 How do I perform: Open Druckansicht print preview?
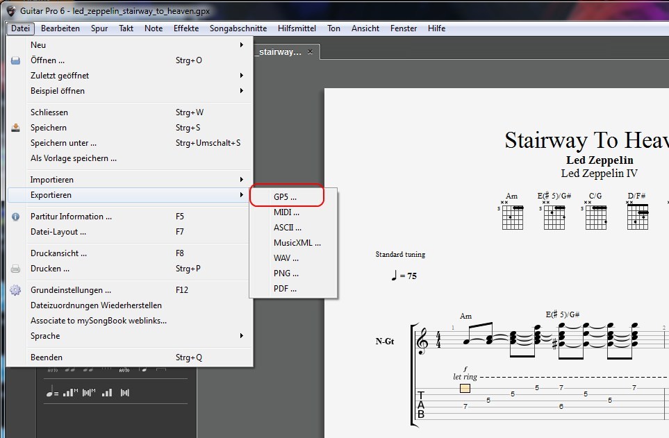coord(128,253)
